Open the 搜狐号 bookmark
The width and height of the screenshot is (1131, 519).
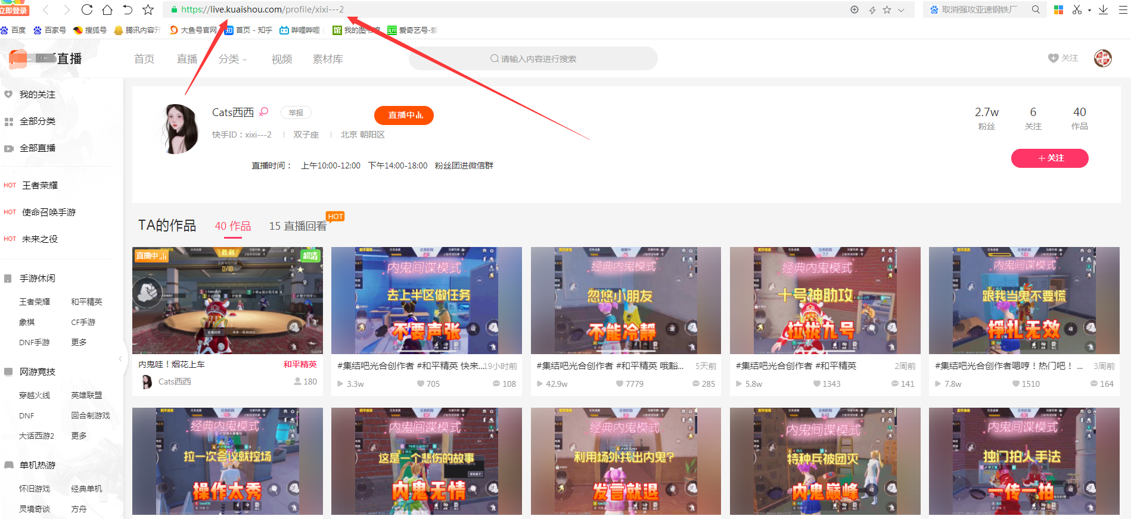(x=90, y=30)
